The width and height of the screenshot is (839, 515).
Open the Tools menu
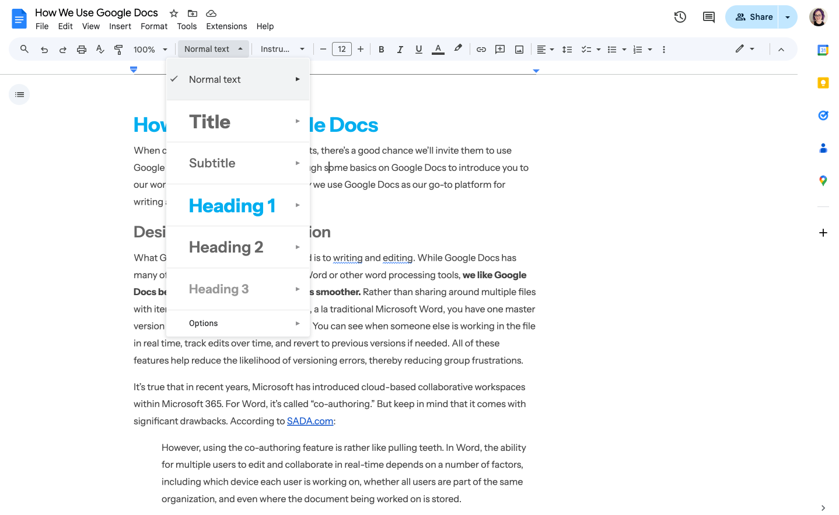(187, 26)
